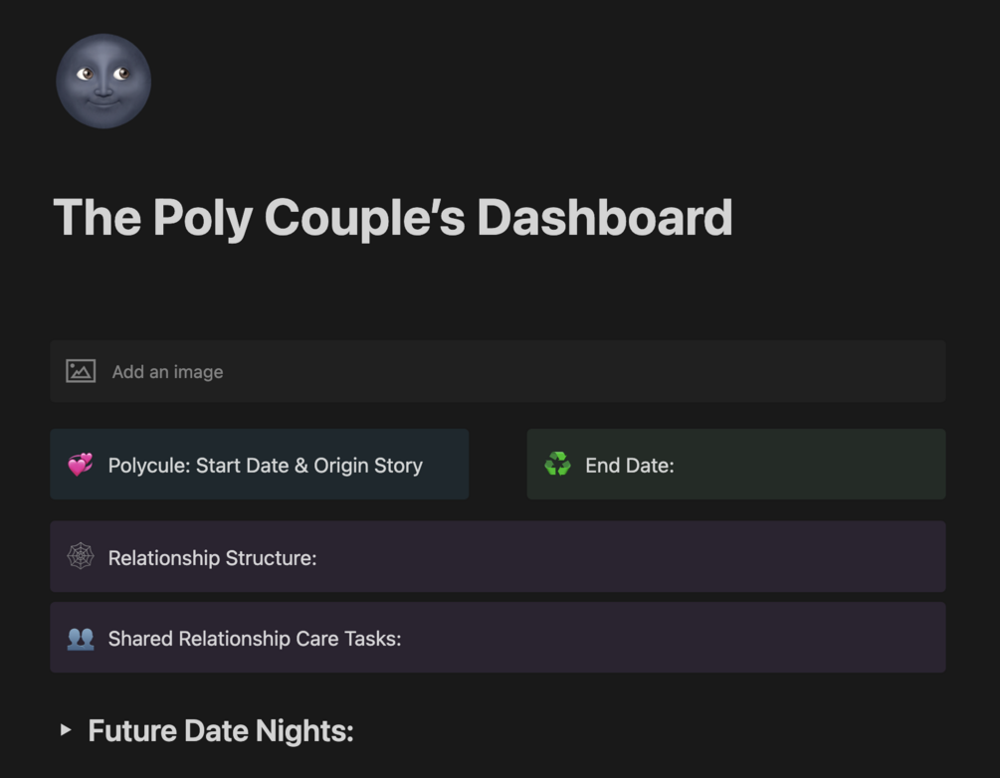
Task: Click the Future Date Nights heading text
Action: [x=221, y=730]
